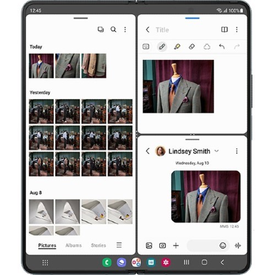The image size is (275, 275).
Task: Switch to the Albums tab
Action: tap(74, 245)
